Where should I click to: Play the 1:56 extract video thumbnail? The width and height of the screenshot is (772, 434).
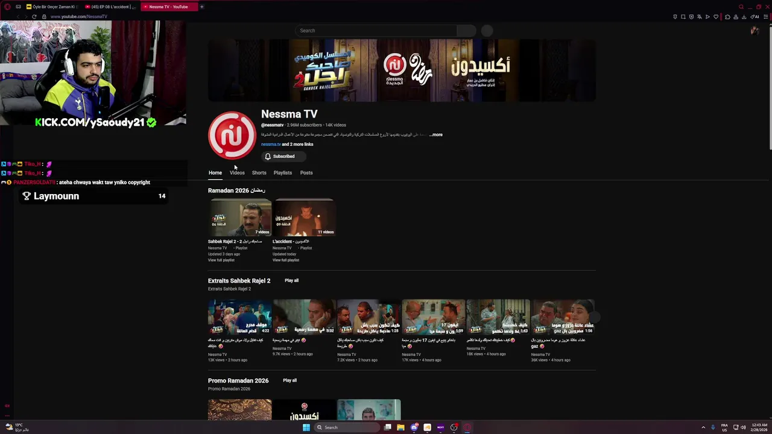(562, 317)
